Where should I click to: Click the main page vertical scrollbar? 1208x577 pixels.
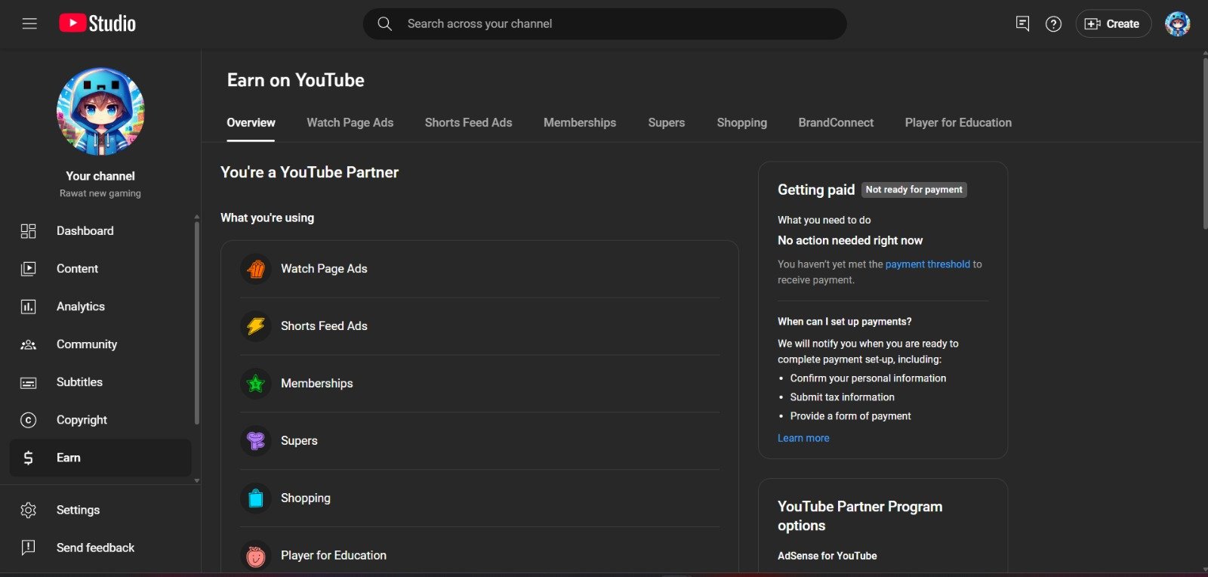(1205, 143)
